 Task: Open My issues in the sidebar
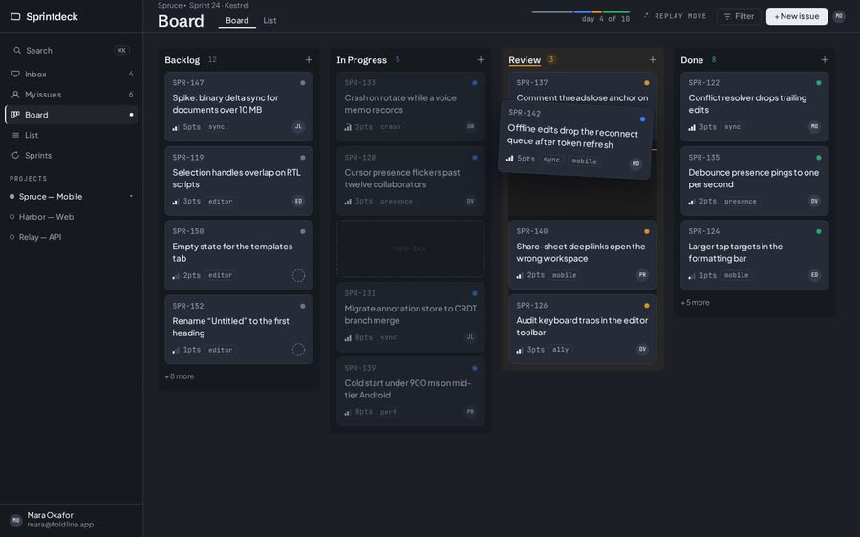pyautogui.click(x=72, y=95)
